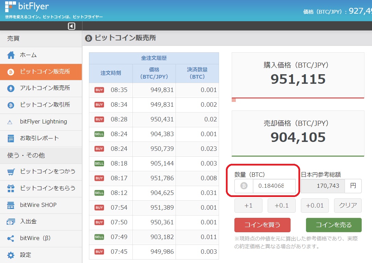372x263 pixels.
Task: Click price 905,144 in the order history
Action: 162,163
